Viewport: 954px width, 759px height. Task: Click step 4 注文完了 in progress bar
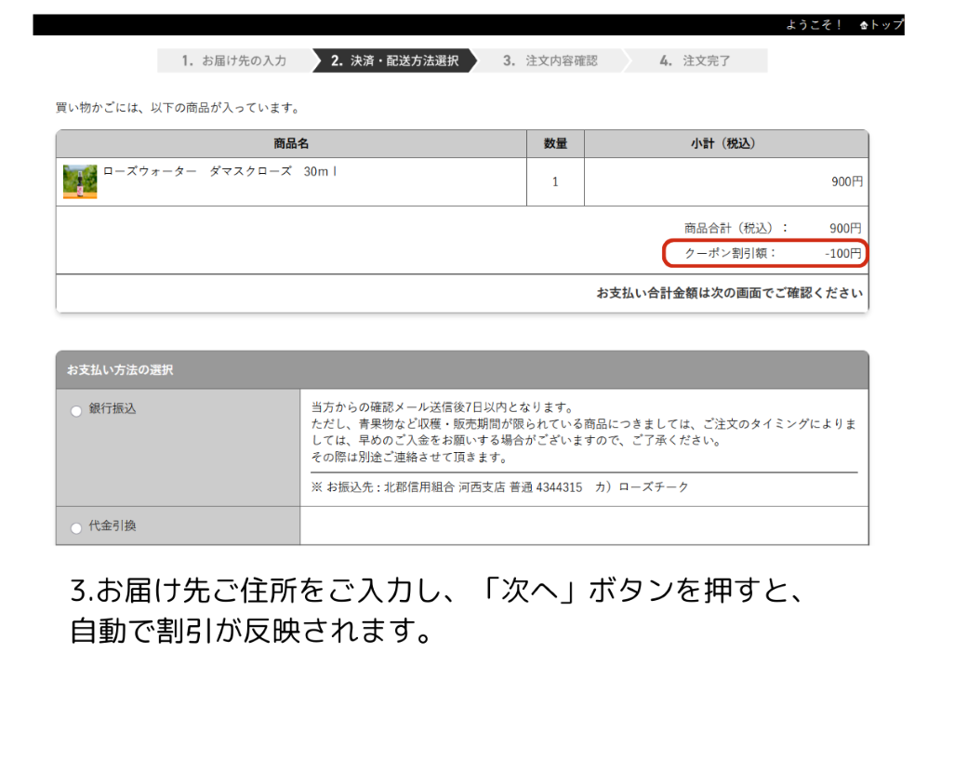(695, 60)
